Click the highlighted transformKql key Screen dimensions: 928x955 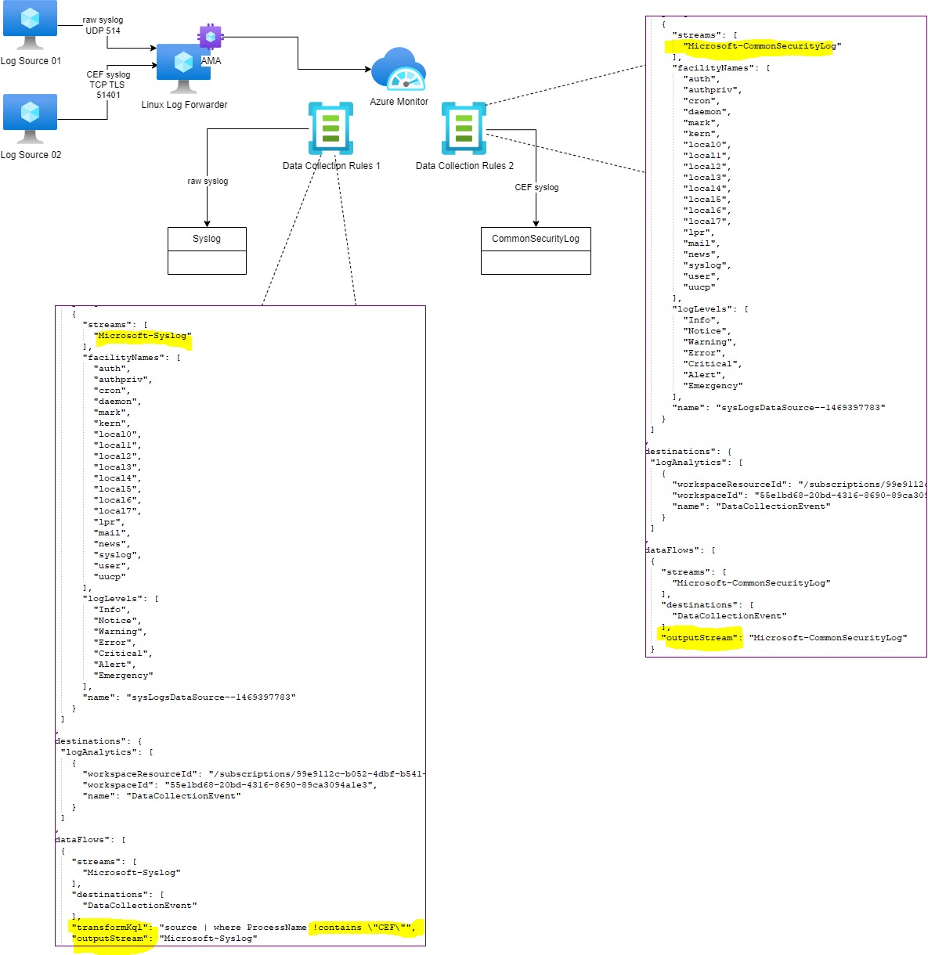click(x=110, y=927)
